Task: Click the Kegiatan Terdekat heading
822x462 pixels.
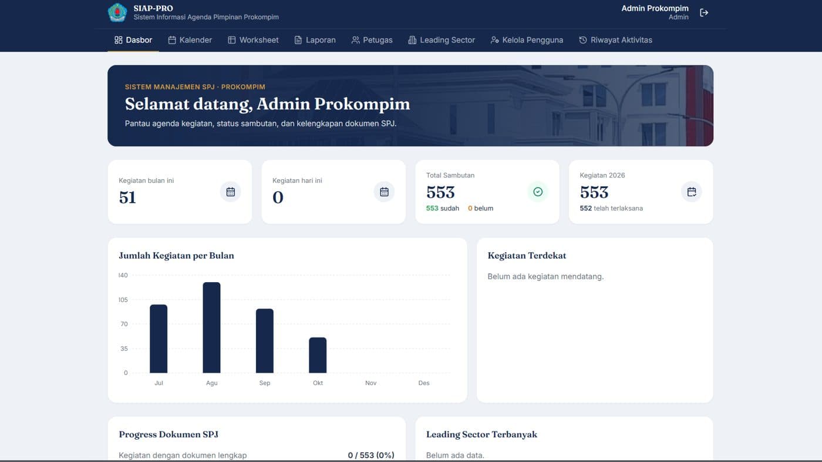Action: coord(527,256)
